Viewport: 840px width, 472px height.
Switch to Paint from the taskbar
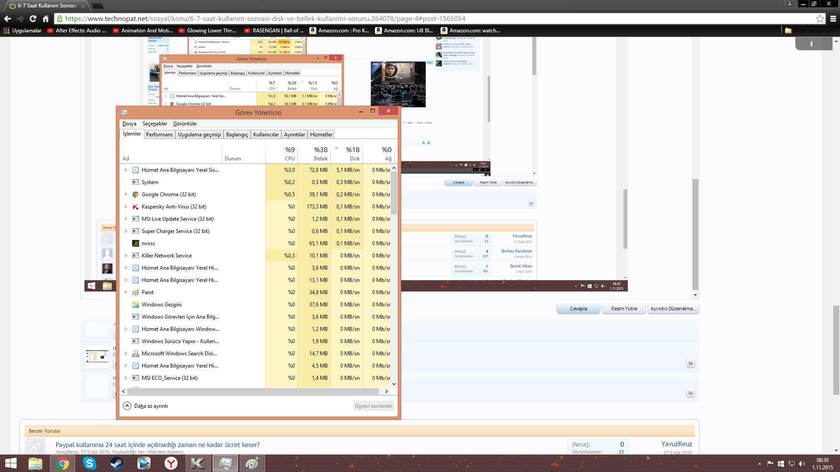[x=252, y=463]
